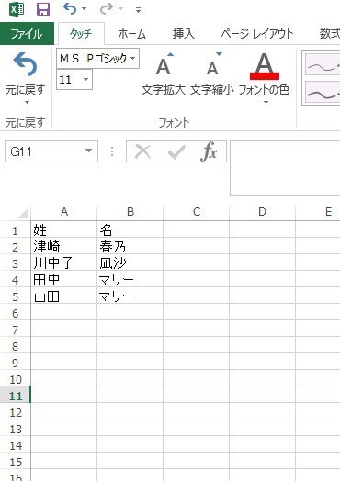
Task: Open the ページ レイアウト tab
Action: 257,33
